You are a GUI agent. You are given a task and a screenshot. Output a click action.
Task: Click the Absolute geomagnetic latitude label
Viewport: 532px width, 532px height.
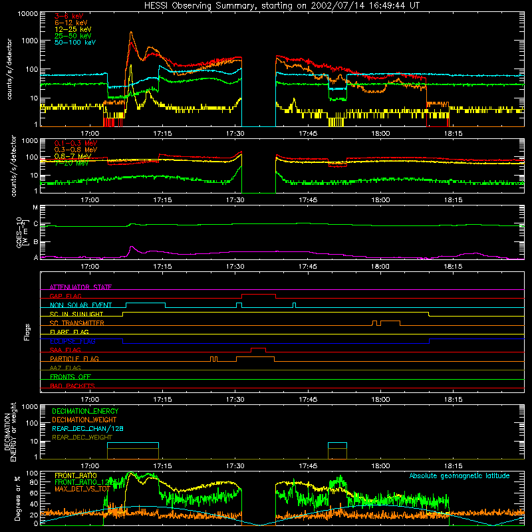460,475
